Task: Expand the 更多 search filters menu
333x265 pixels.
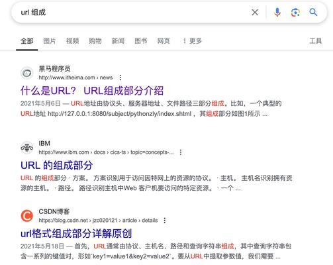Action: tap(193, 41)
